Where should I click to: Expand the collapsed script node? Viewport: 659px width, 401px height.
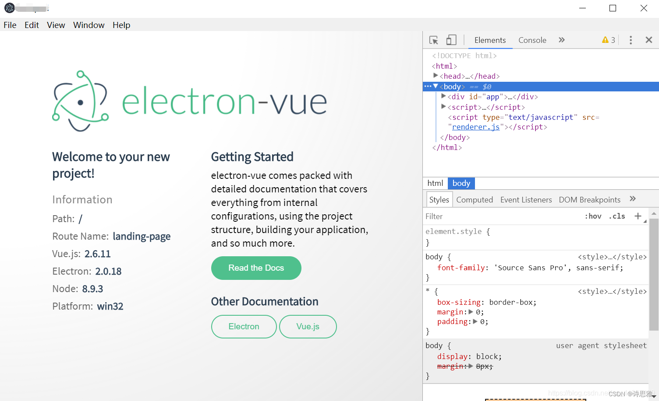[443, 107]
